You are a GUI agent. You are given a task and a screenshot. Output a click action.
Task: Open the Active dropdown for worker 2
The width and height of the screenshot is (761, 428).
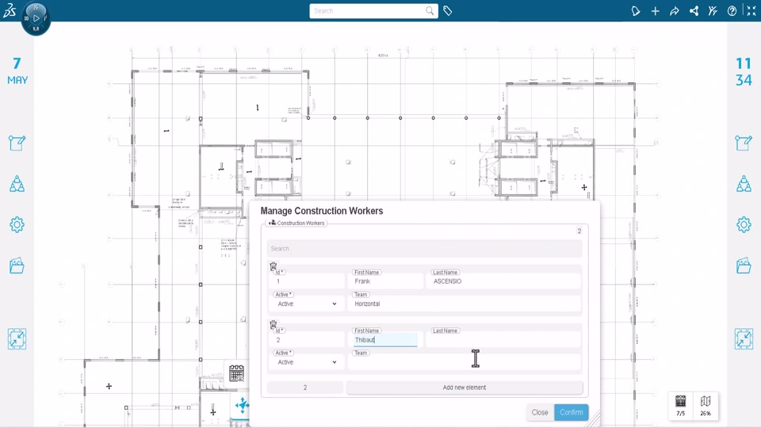pos(306,362)
